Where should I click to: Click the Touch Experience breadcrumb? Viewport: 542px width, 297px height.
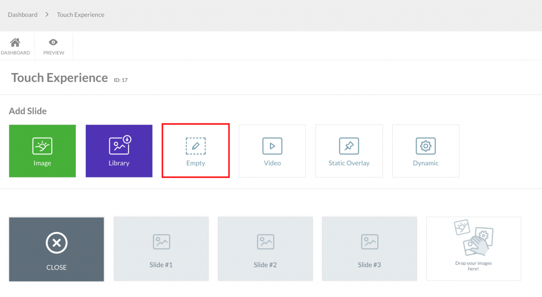tap(80, 14)
